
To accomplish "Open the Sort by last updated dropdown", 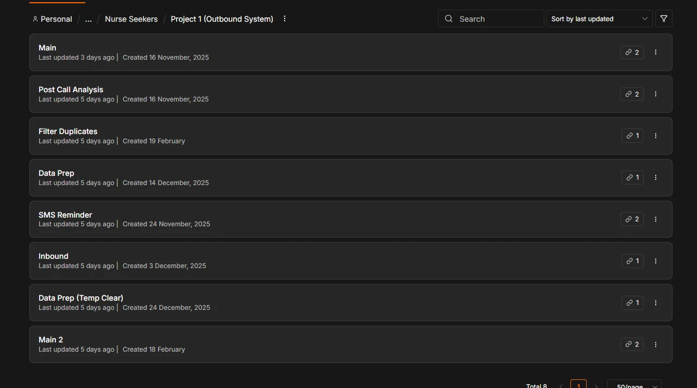I will [x=599, y=18].
